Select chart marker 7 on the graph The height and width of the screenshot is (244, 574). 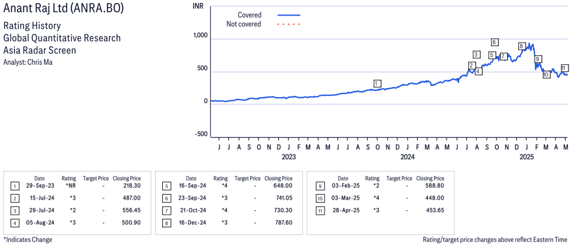click(504, 56)
